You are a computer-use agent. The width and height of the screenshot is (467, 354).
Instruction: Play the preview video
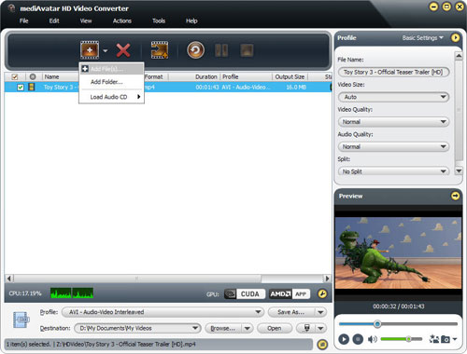pos(344,339)
